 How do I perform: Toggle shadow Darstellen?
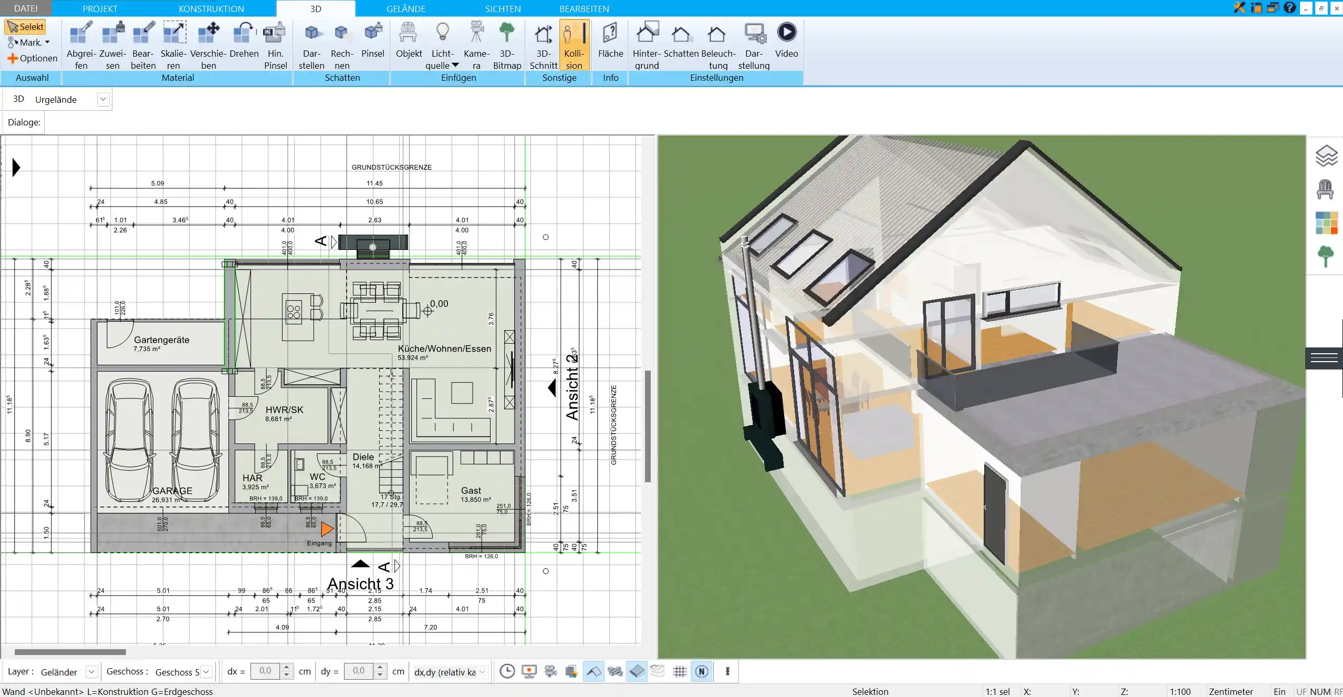pyautogui.click(x=311, y=46)
